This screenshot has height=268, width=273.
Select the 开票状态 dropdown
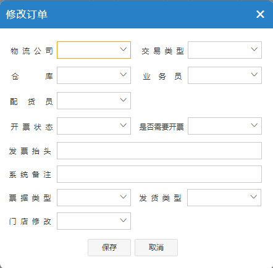coord(94,126)
